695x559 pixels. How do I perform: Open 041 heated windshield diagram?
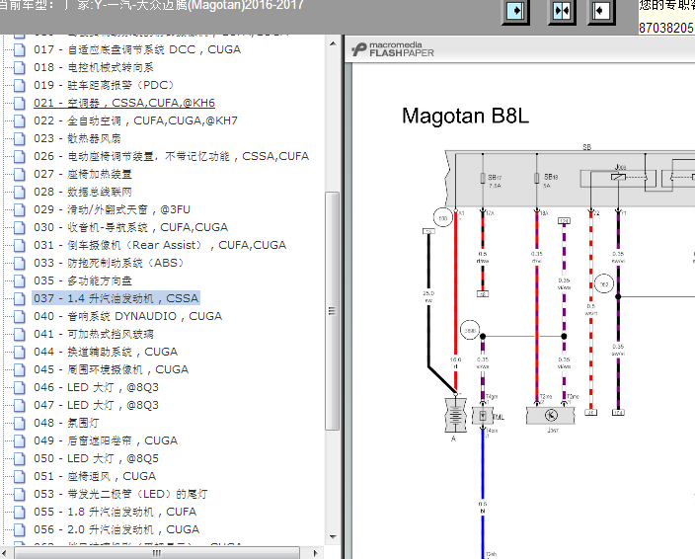coord(94,334)
